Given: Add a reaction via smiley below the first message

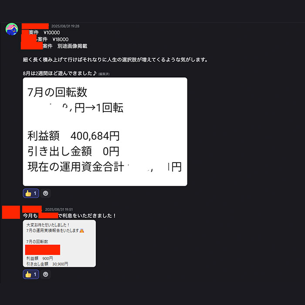Looking at the screenshot, I should (45, 193).
